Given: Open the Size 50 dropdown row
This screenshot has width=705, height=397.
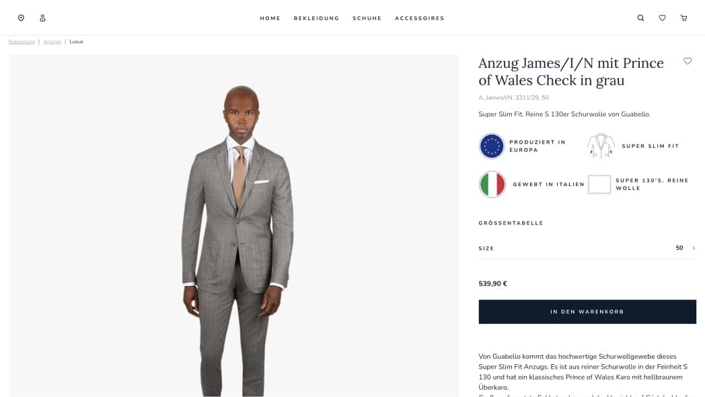Looking at the screenshot, I should (x=587, y=248).
